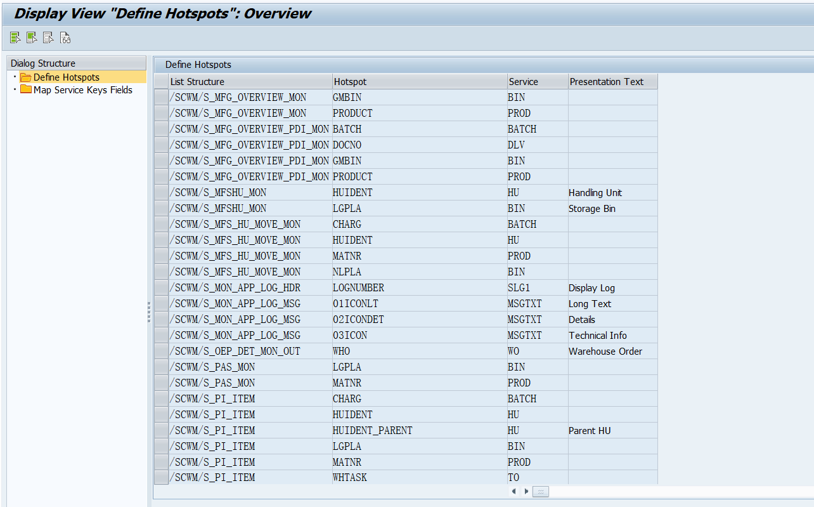The image size is (814, 507).
Task: Click the TO service cell
Action: click(x=538, y=478)
